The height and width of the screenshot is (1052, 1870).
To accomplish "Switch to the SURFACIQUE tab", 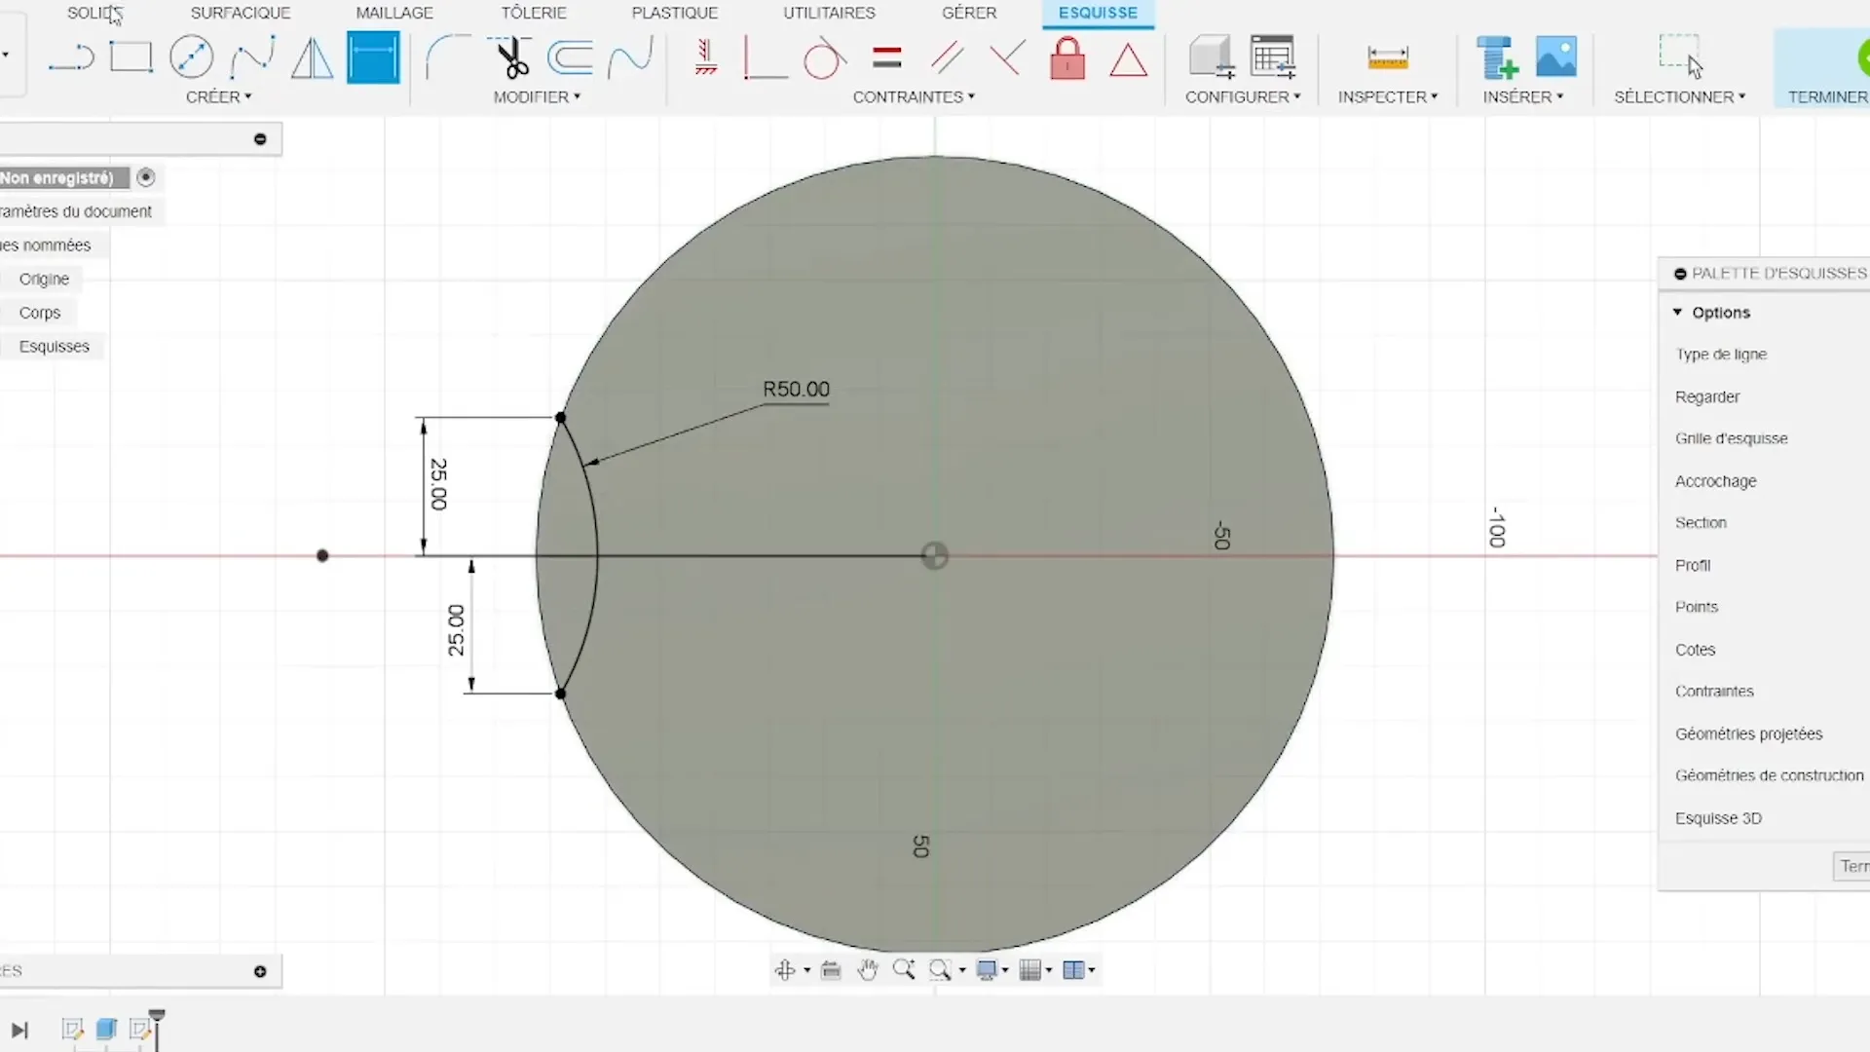I will [241, 13].
